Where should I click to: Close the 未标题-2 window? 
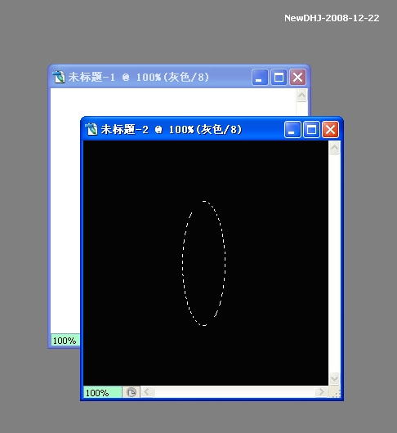pyautogui.click(x=330, y=130)
